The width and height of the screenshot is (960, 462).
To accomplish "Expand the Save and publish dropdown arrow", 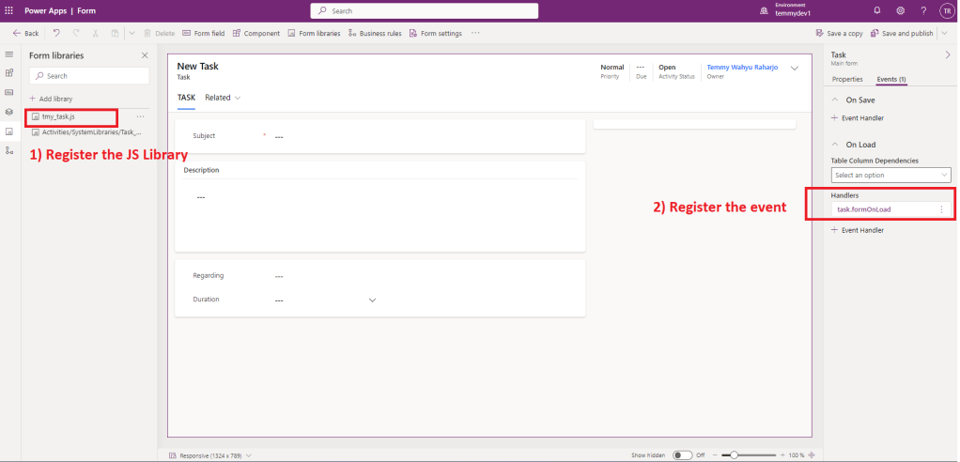I will (x=947, y=33).
